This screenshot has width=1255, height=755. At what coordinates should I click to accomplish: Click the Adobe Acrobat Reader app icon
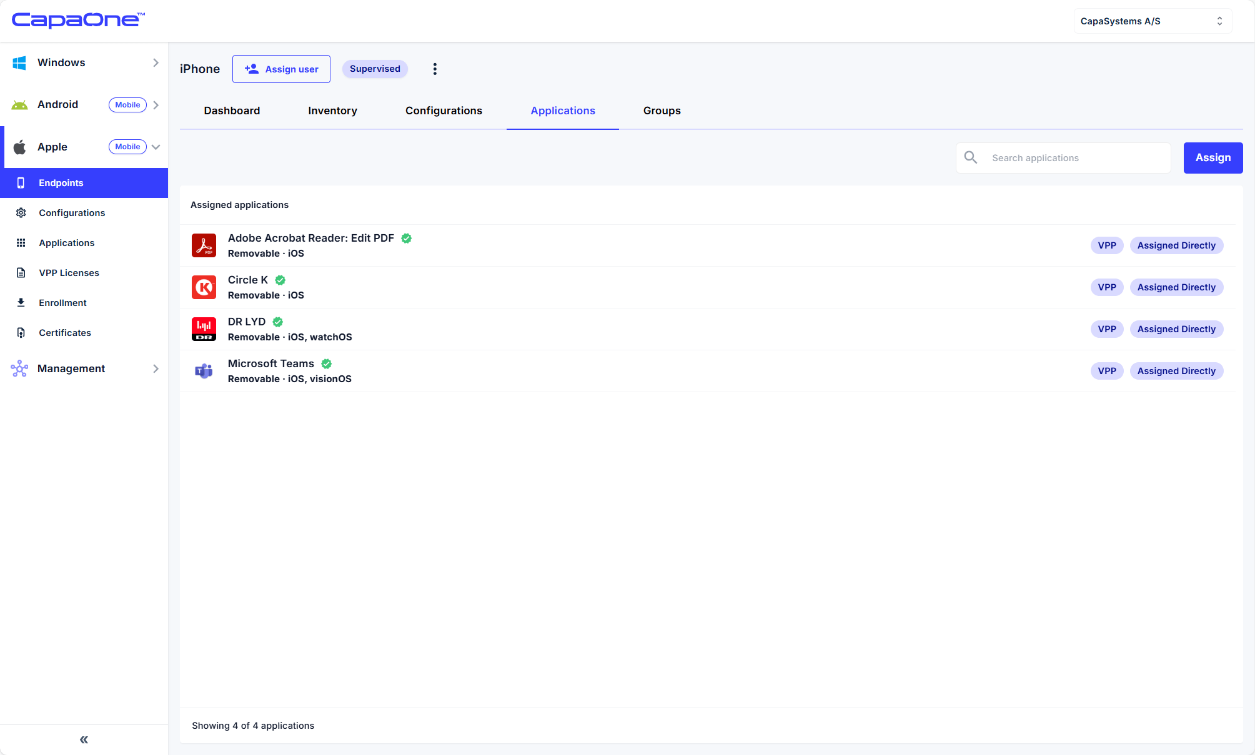click(204, 245)
